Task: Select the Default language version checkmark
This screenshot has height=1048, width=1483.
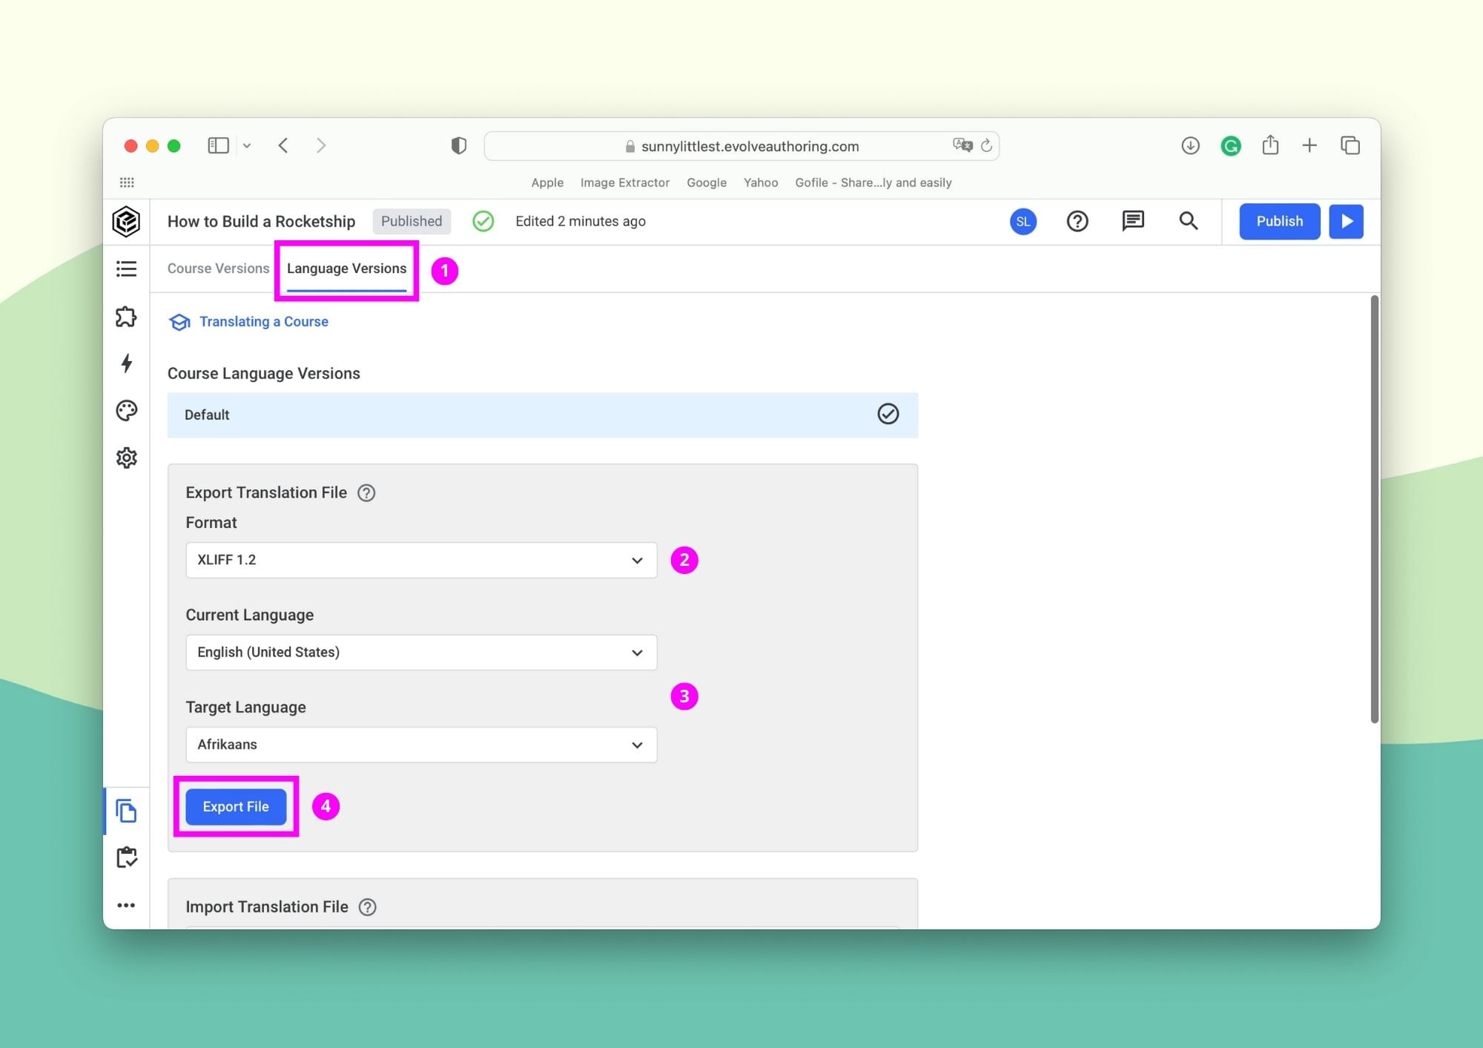Action: tap(888, 415)
